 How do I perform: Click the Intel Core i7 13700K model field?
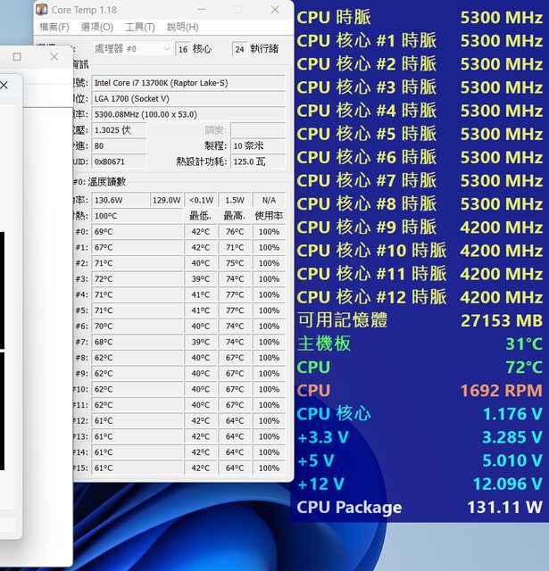pyautogui.click(x=188, y=82)
